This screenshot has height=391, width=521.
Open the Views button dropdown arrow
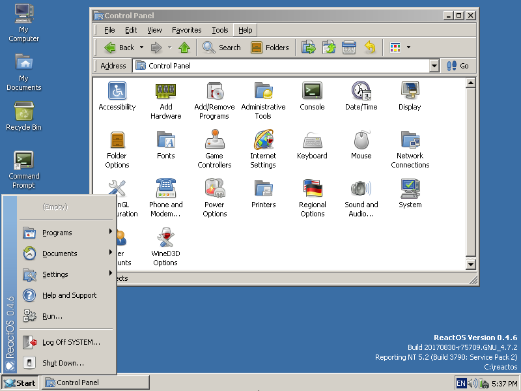(408, 48)
